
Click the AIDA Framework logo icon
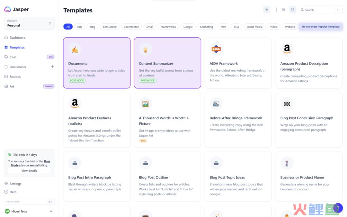(x=216, y=49)
